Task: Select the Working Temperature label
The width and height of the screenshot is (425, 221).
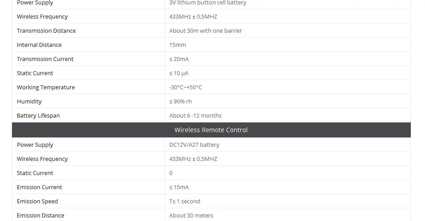Action: pyautogui.click(x=46, y=87)
